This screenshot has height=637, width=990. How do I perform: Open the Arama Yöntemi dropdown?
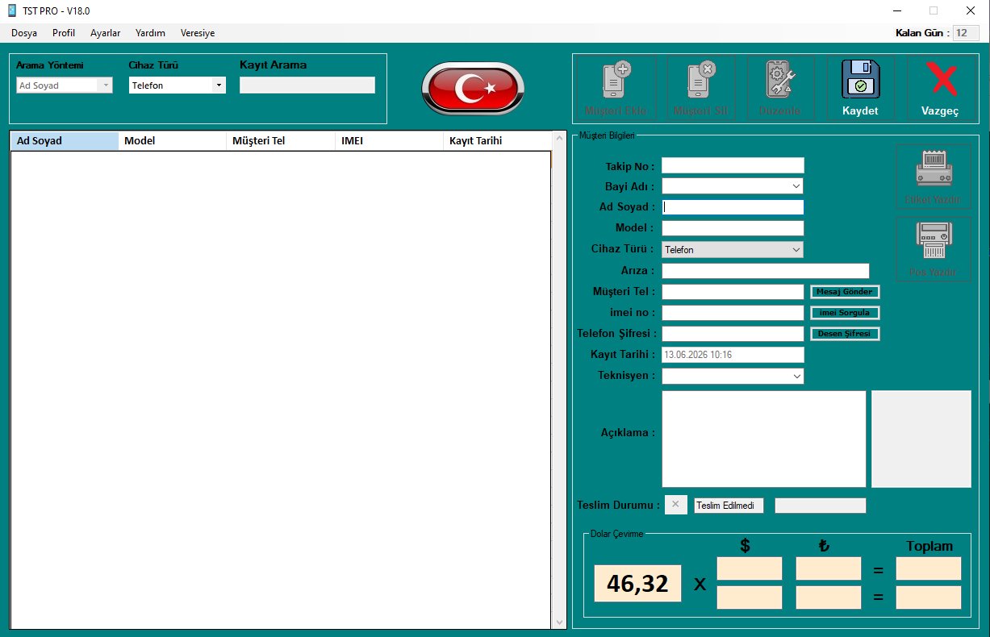105,85
